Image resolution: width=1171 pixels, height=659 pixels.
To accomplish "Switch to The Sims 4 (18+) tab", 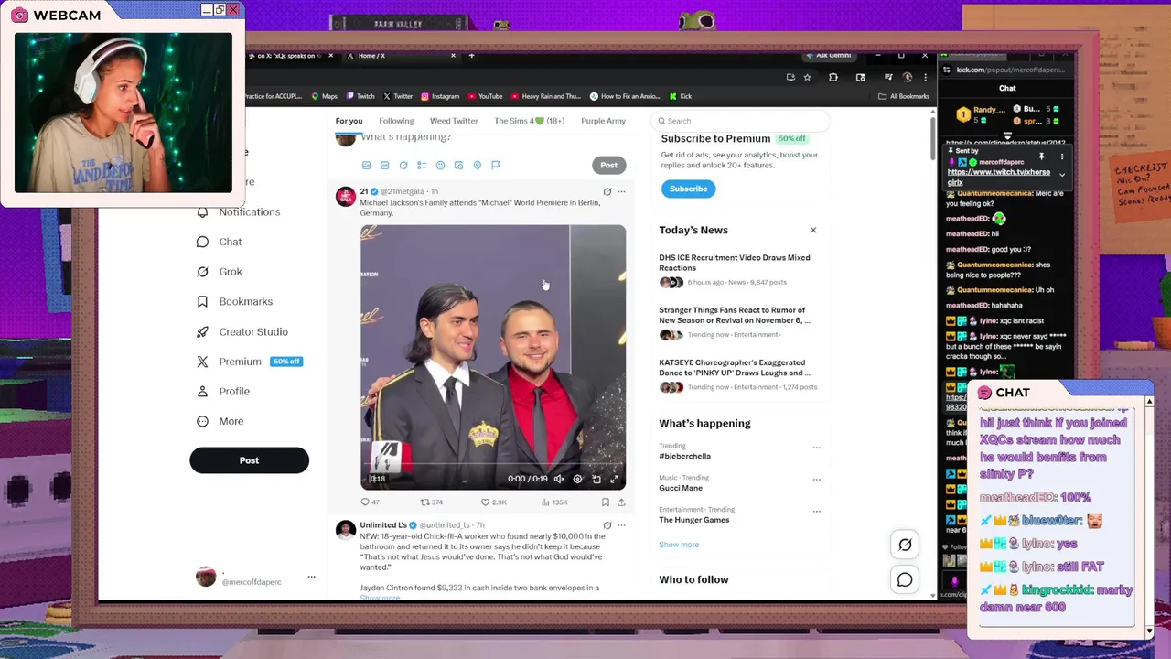I will pos(530,121).
